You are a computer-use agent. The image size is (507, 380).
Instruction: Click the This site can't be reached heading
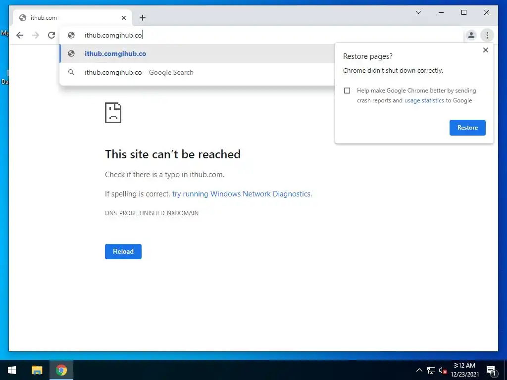point(173,154)
